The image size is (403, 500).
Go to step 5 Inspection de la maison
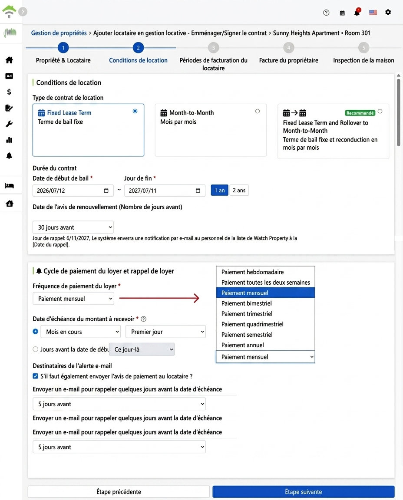[x=364, y=48]
